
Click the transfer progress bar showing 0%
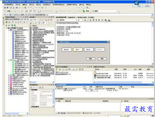pos(92,90)
